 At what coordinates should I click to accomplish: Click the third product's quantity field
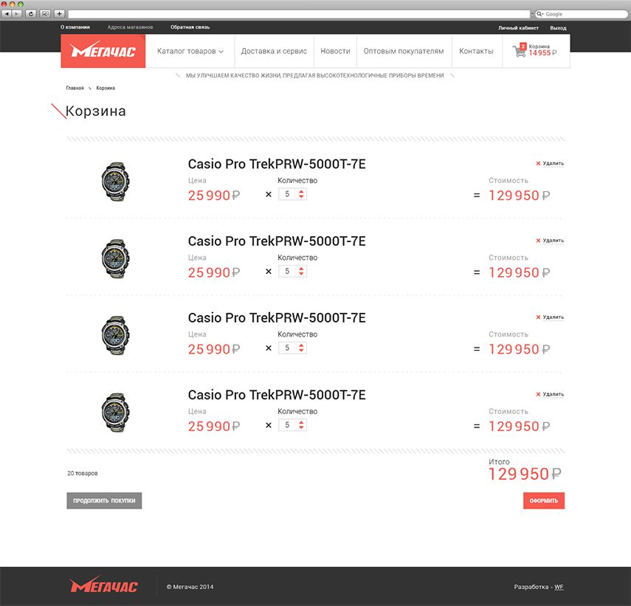click(287, 348)
